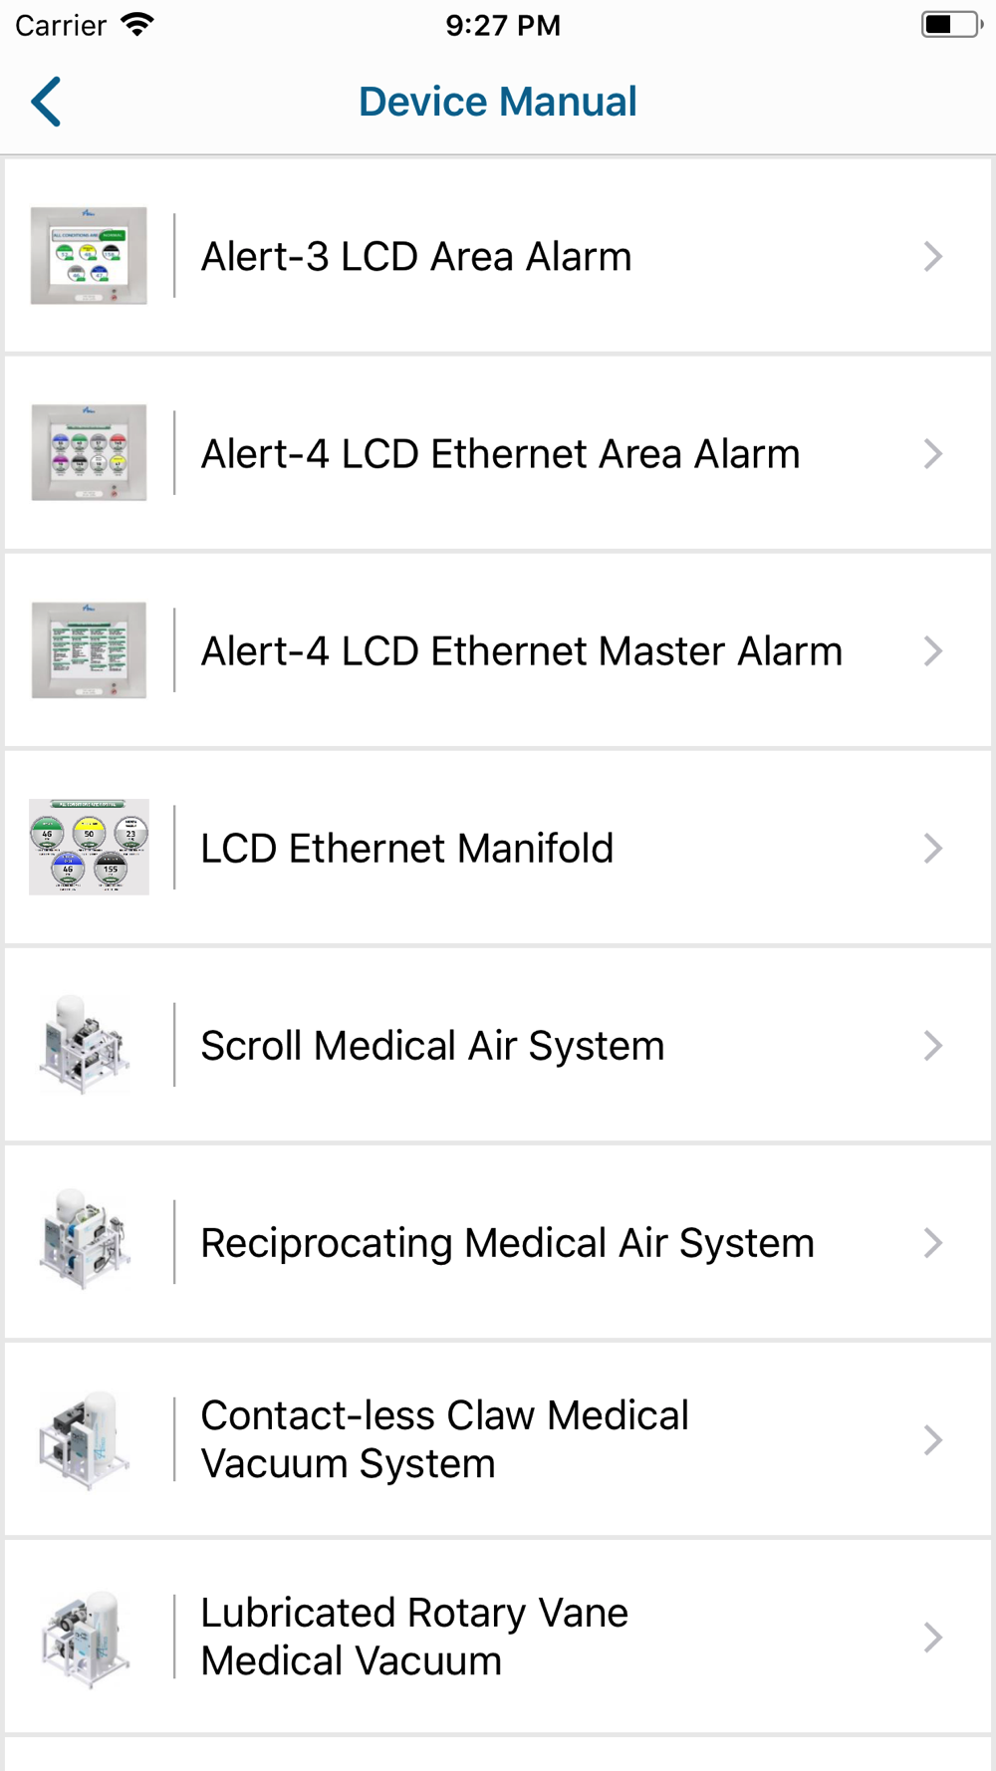Tap the Device Manual title
996x1771 pixels.
(498, 102)
